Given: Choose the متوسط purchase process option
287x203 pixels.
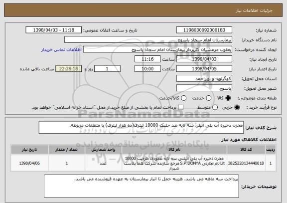Looking at the screenshot, I should click(x=215, y=108).
